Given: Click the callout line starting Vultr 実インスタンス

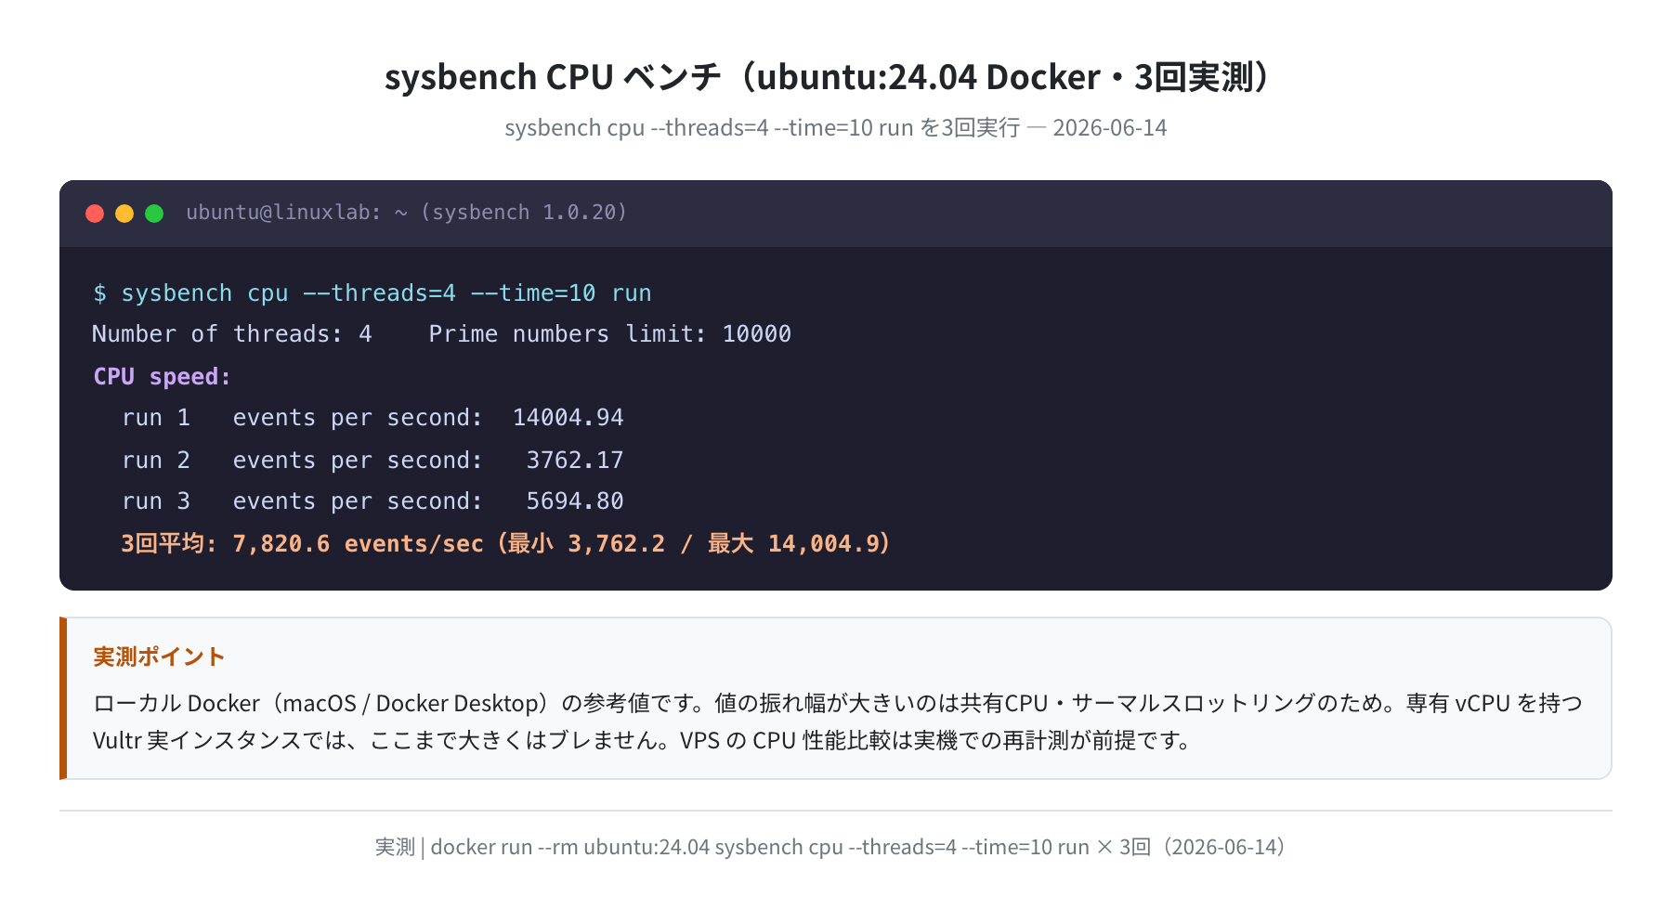Looking at the screenshot, I should pyautogui.click(x=642, y=740).
